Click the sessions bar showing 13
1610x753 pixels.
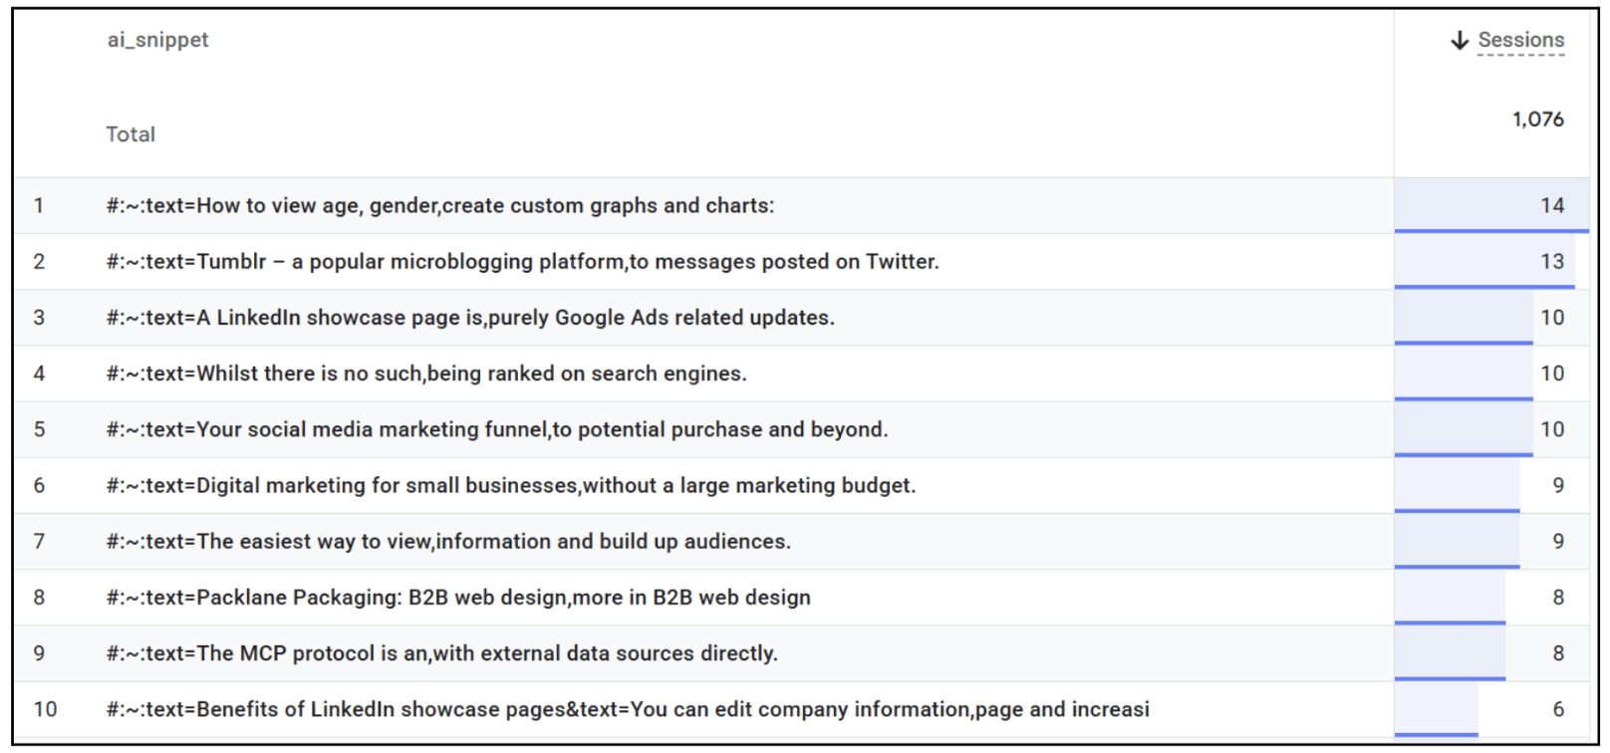pyautogui.click(x=1484, y=262)
